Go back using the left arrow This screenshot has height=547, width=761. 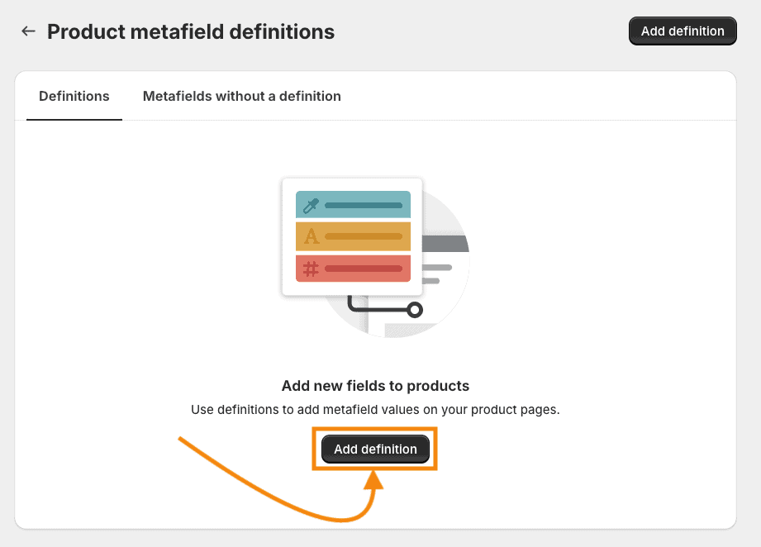click(x=28, y=31)
